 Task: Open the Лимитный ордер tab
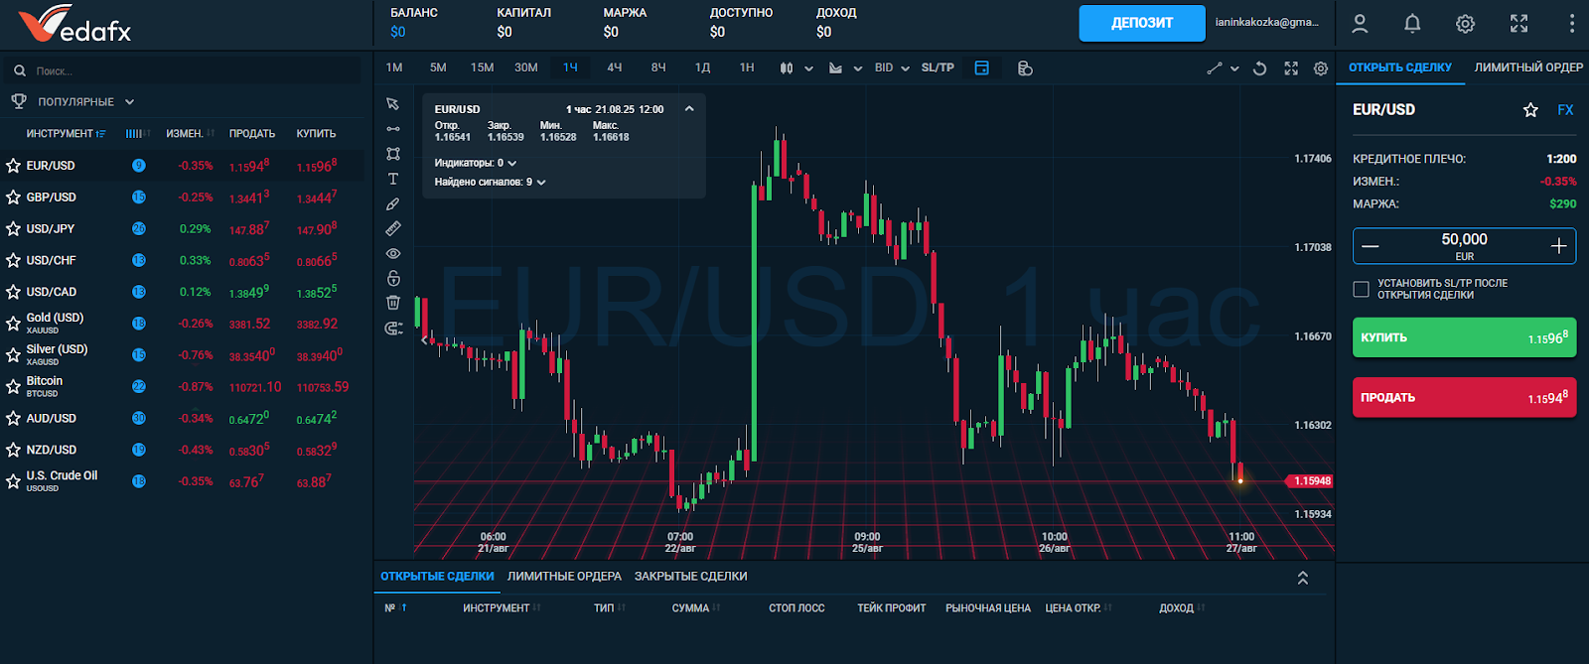coord(1528,67)
